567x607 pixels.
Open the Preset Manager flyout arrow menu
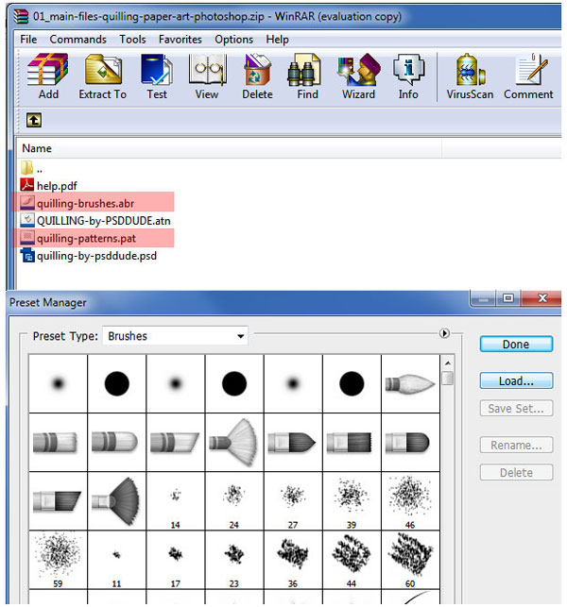[x=444, y=333]
